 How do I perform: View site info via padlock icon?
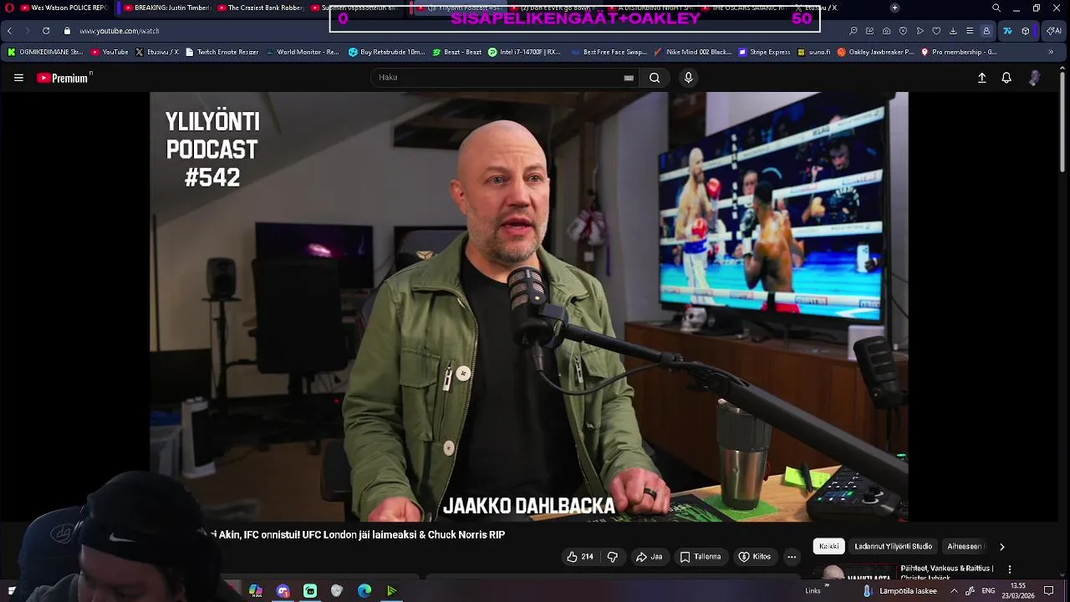click(67, 31)
